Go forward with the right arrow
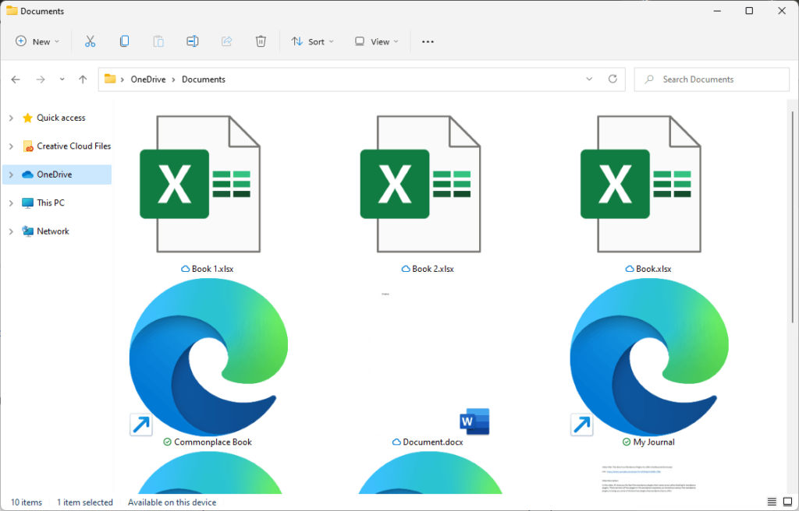Image resolution: width=799 pixels, height=511 pixels. (x=41, y=79)
